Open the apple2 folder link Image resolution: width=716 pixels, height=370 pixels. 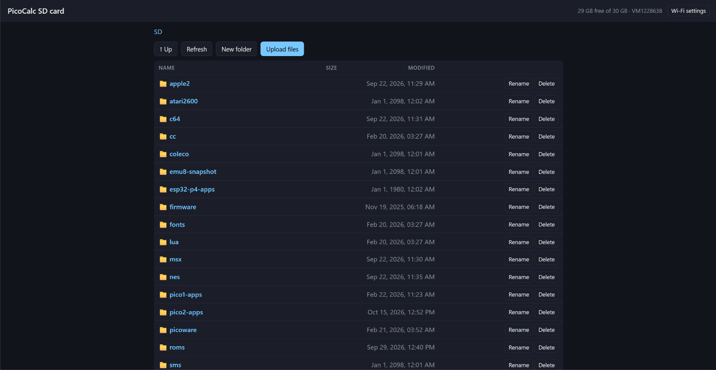[x=180, y=83]
